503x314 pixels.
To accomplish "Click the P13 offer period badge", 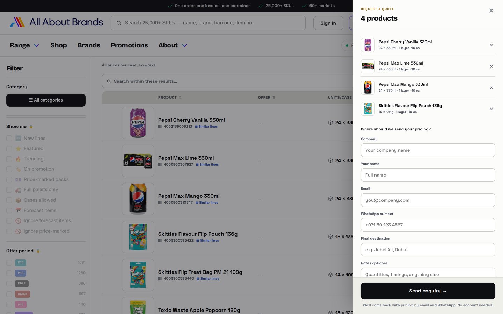I will point(21,263).
